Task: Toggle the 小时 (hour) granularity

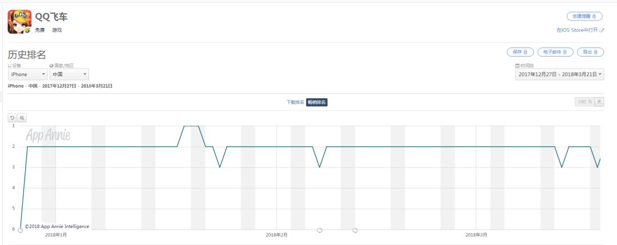Action: tap(584, 102)
